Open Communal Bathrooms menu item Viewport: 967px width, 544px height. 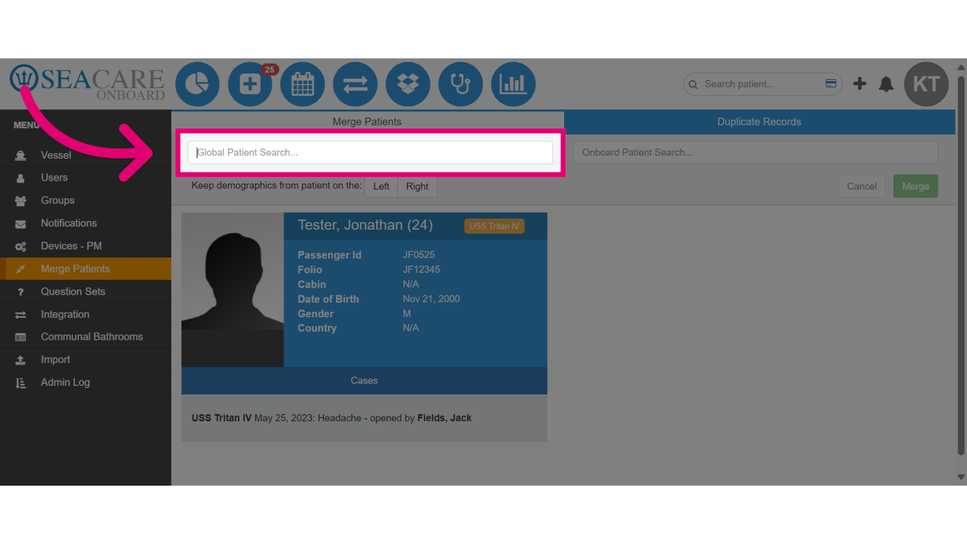(x=86, y=336)
